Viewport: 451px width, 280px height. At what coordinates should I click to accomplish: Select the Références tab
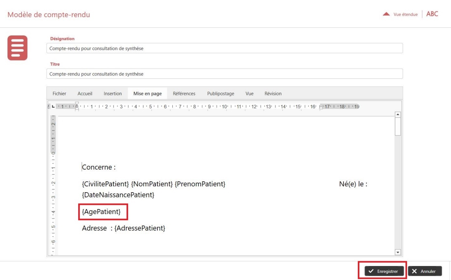click(184, 94)
